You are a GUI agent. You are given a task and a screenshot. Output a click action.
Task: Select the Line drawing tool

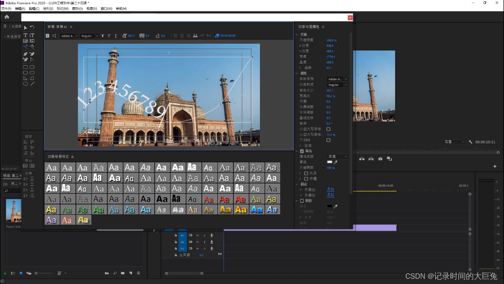coord(32,84)
